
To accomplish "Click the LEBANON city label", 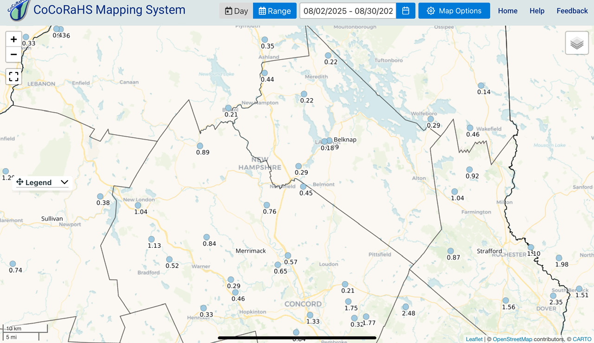I will click(41, 84).
